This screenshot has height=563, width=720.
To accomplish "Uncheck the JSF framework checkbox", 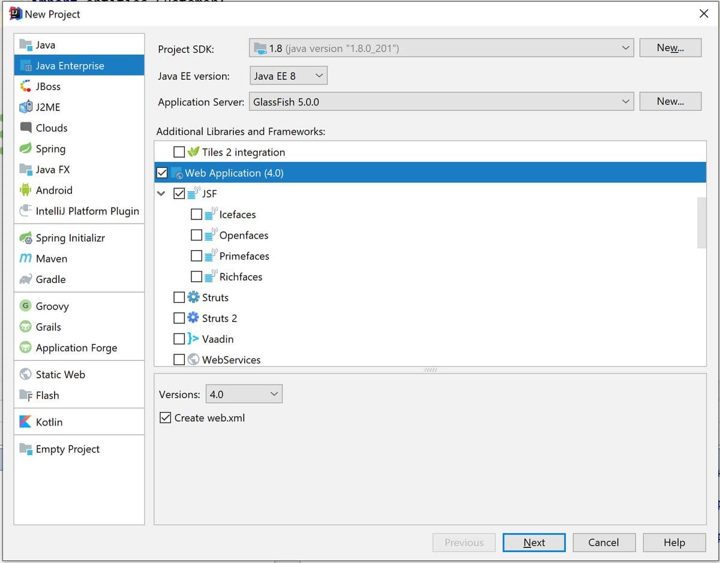I will tap(179, 194).
